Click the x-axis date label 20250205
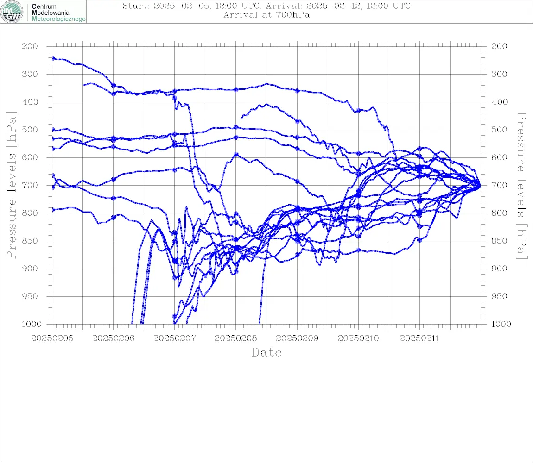This screenshot has width=533, height=463. tap(52, 338)
